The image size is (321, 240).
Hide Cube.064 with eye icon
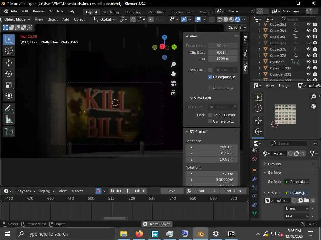(308, 30)
